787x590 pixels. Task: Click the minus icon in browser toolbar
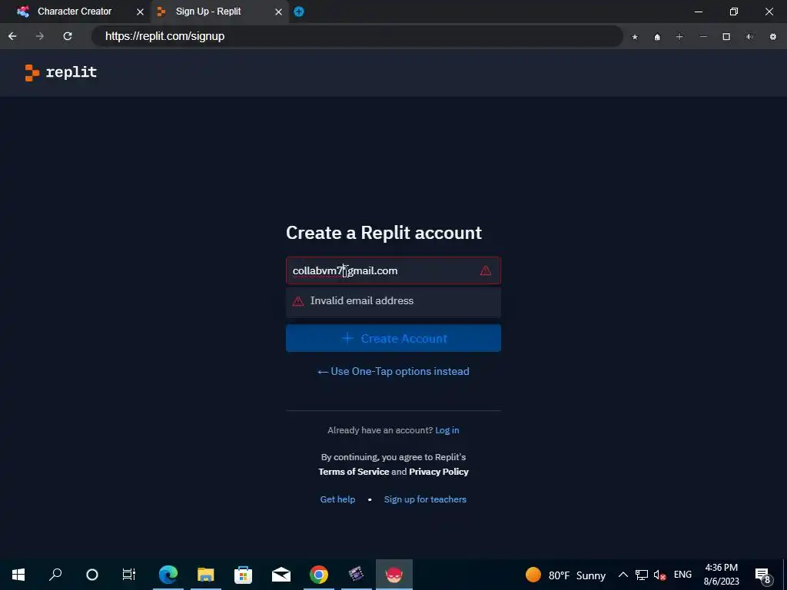click(703, 37)
